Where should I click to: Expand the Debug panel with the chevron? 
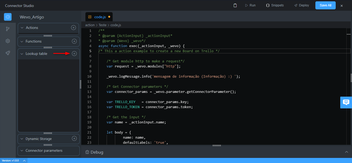point(346,152)
